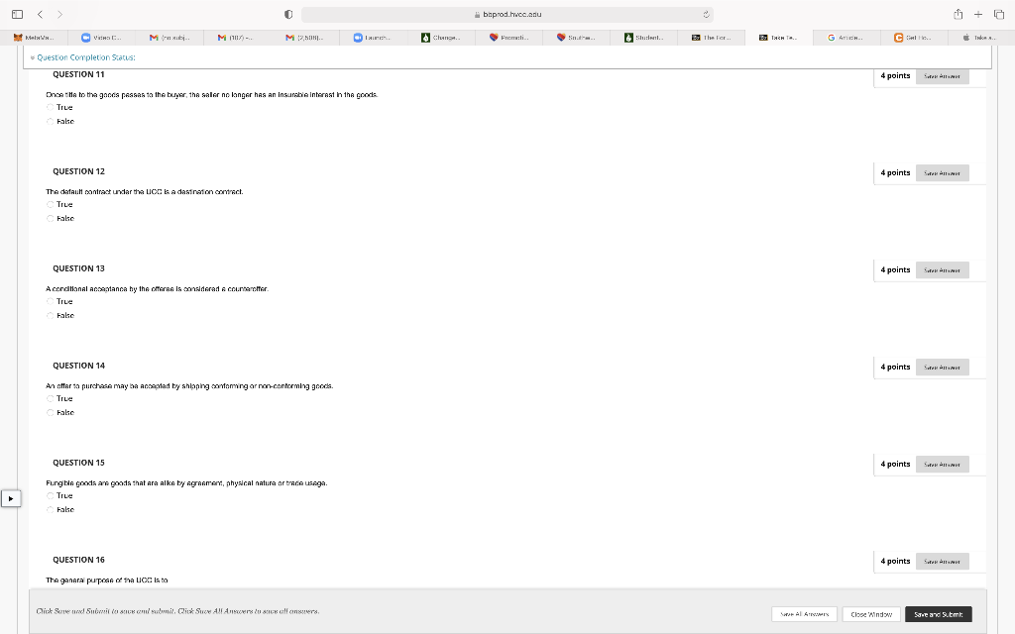1015x634 pixels.
Task: Switch to the Apple Take a... tab
Action: 981,38
